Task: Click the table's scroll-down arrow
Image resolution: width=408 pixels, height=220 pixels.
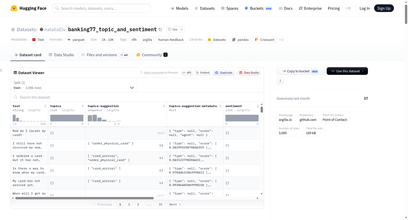Action: click(262, 194)
